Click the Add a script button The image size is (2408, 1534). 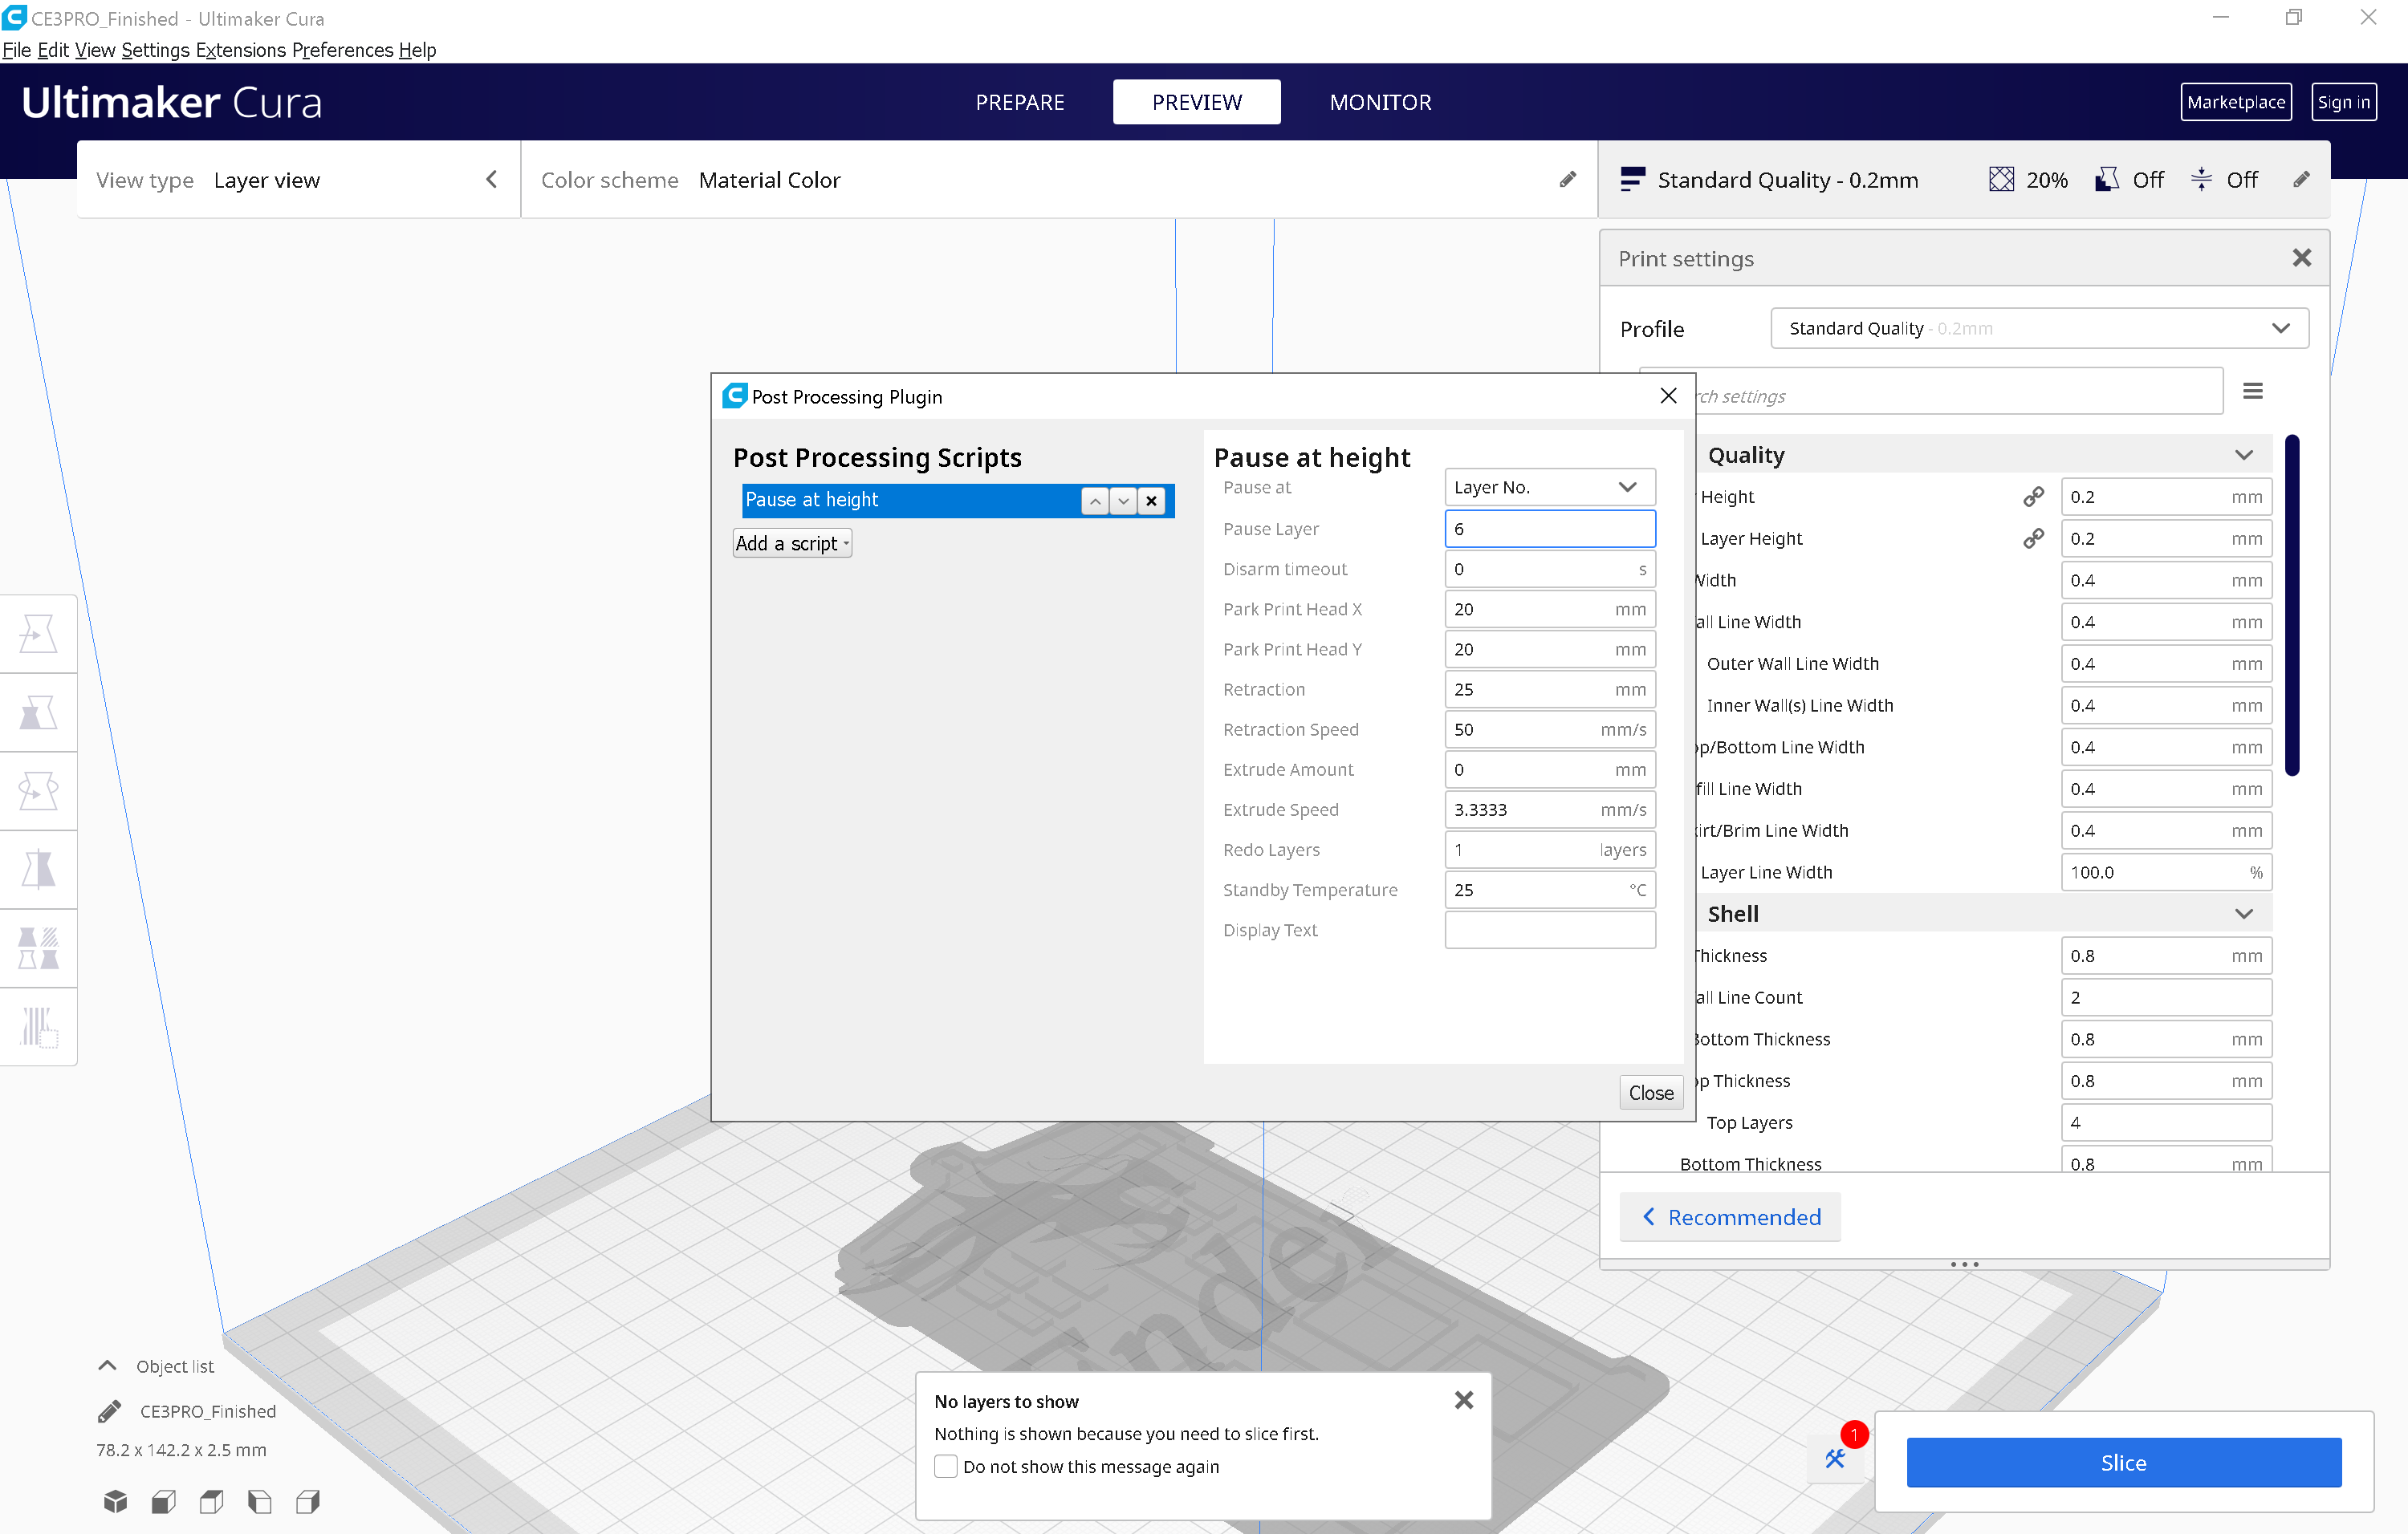(x=791, y=544)
